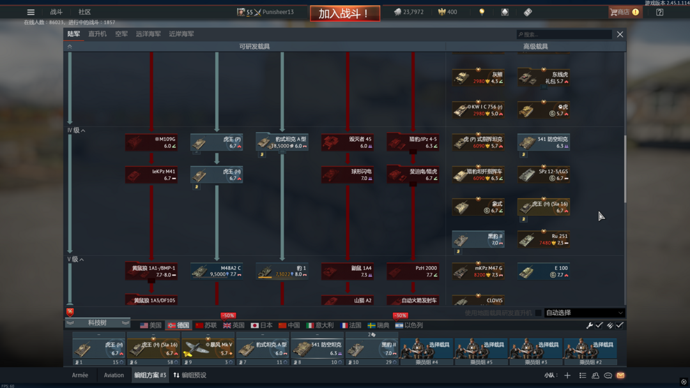Viewport: 690px width, 388px height.
Task: Click the golden eagles currency icon
Action: [442, 12]
